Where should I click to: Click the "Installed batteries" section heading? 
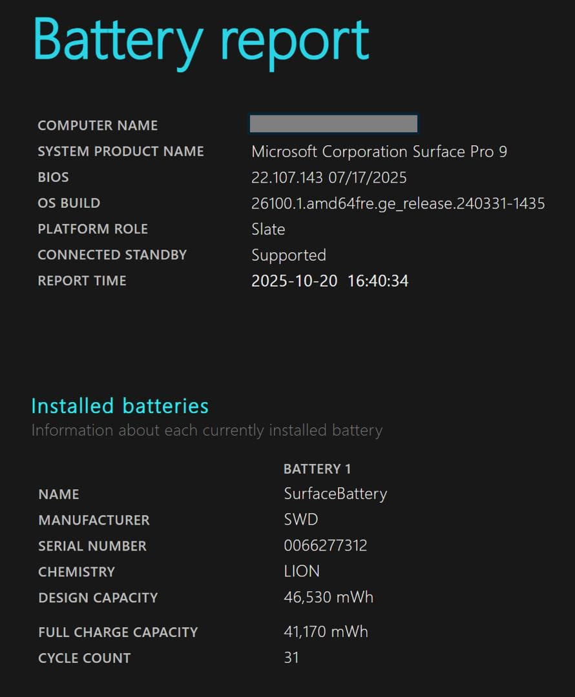[120, 406]
